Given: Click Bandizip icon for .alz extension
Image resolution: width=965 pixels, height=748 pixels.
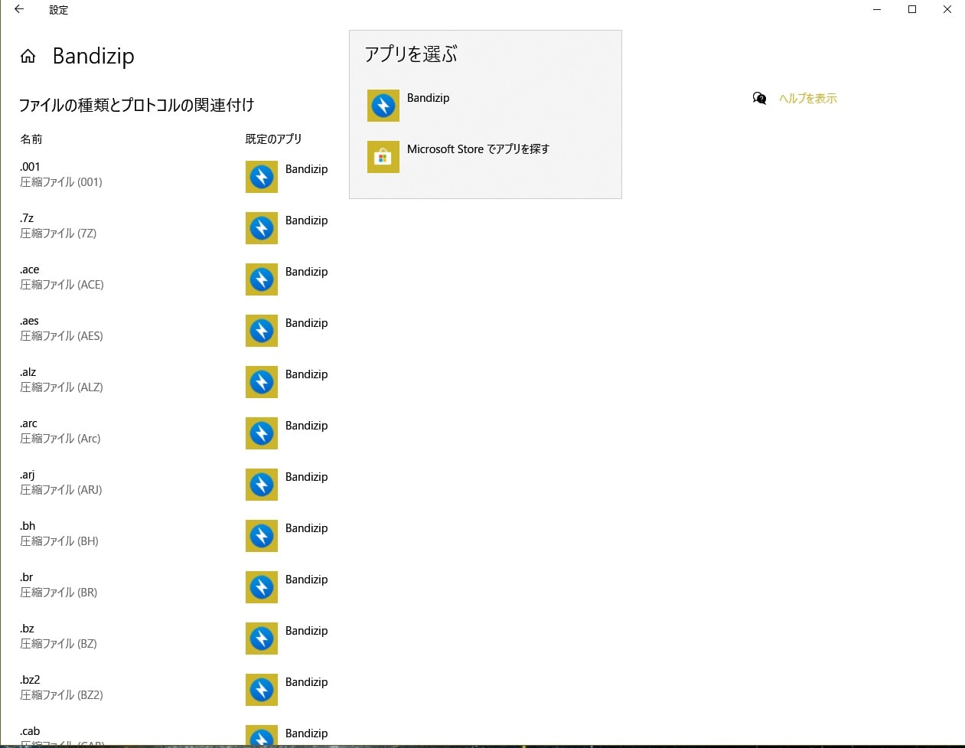Looking at the screenshot, I should 262,382.
